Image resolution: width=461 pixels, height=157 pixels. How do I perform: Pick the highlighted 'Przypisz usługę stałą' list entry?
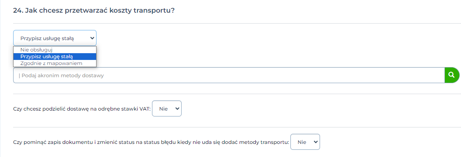tap(55, 56)
